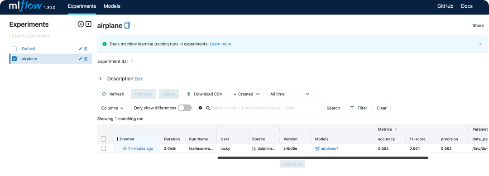Open the Created sort dropdown
The width and height of the screenshot is (489, 176).
click(x=246, y=94)
